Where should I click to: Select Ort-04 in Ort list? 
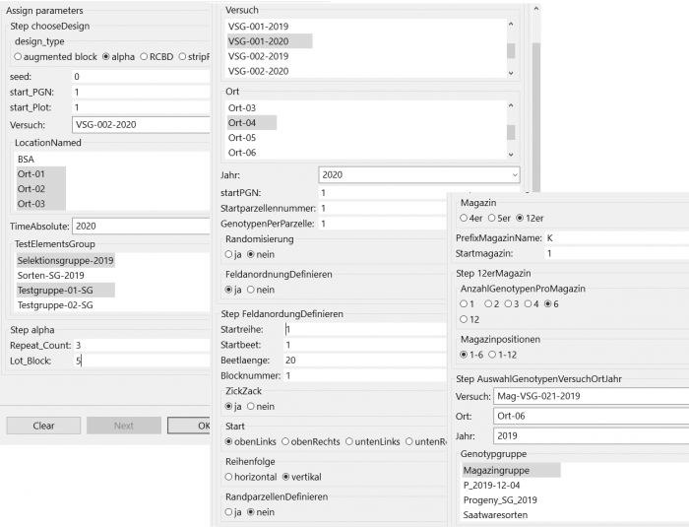tap(252, 123)
